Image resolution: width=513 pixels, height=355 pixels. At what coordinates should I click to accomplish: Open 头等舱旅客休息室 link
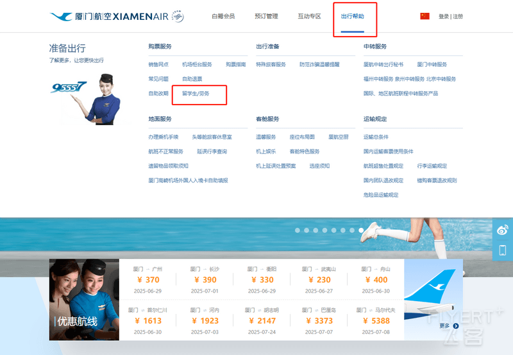212,137
